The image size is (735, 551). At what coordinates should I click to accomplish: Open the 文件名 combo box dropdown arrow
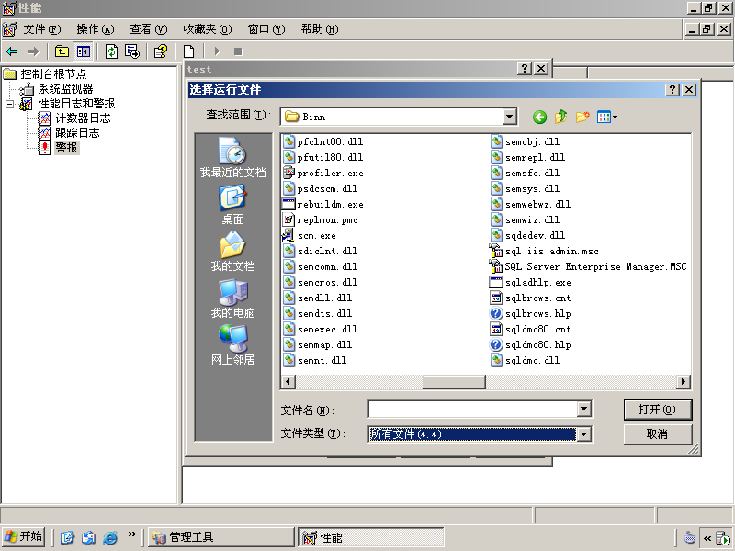click(x=583, y=410)
